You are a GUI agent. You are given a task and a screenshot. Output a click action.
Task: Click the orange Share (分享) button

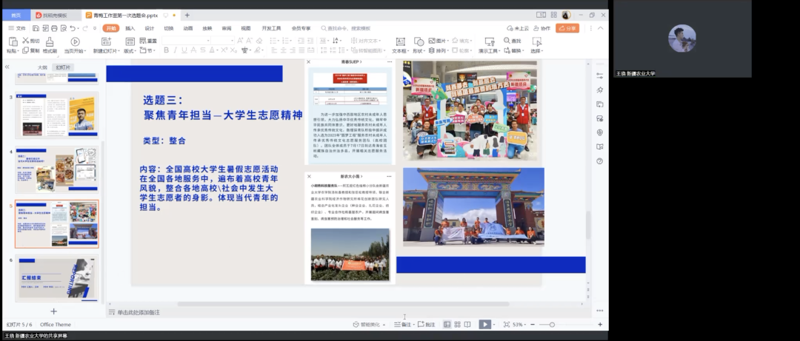(567, 29)
